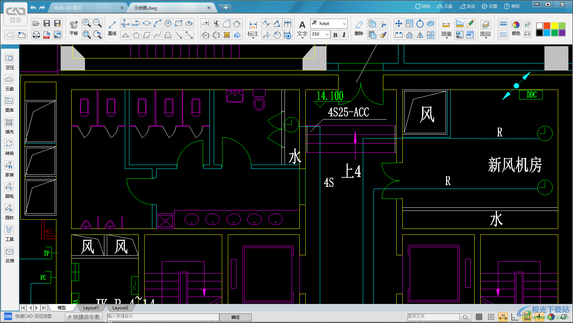Select the Rotate tool
Viewport: 573px width, 323px height.
point(420,24)
